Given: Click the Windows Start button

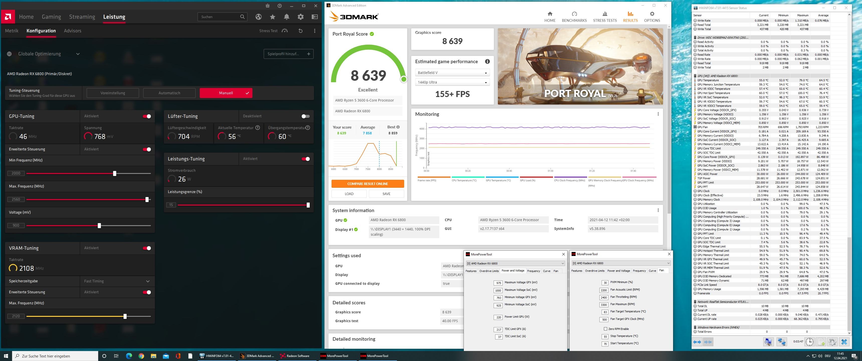Looking at the screenshot, I should tap(6, 356).
